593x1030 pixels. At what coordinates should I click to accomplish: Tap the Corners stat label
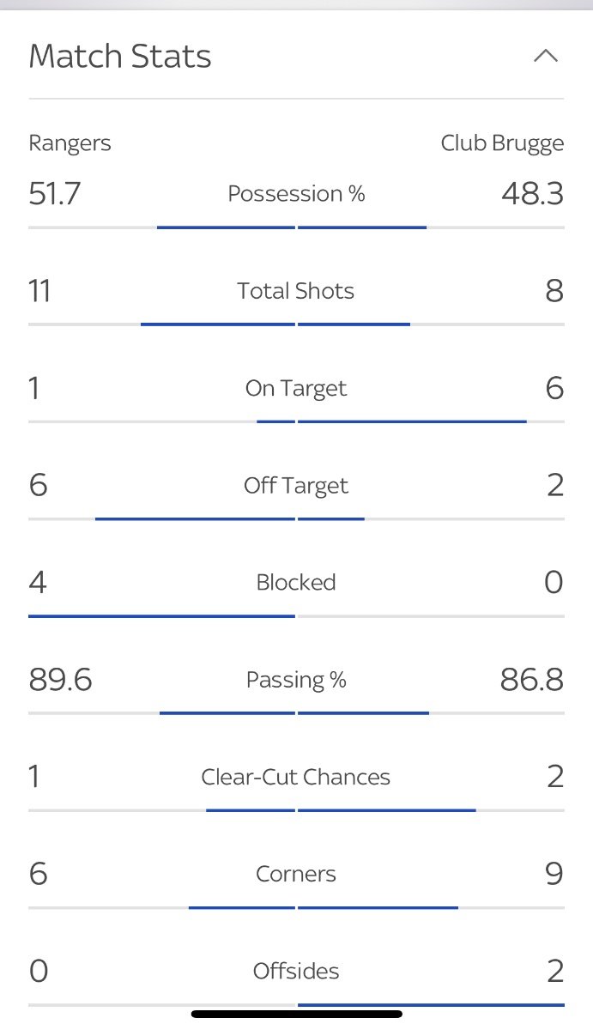coord(296,874)
